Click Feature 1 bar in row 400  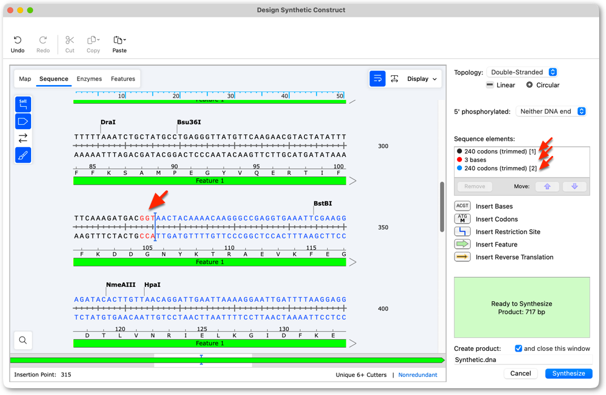click(x=209, y=343)
